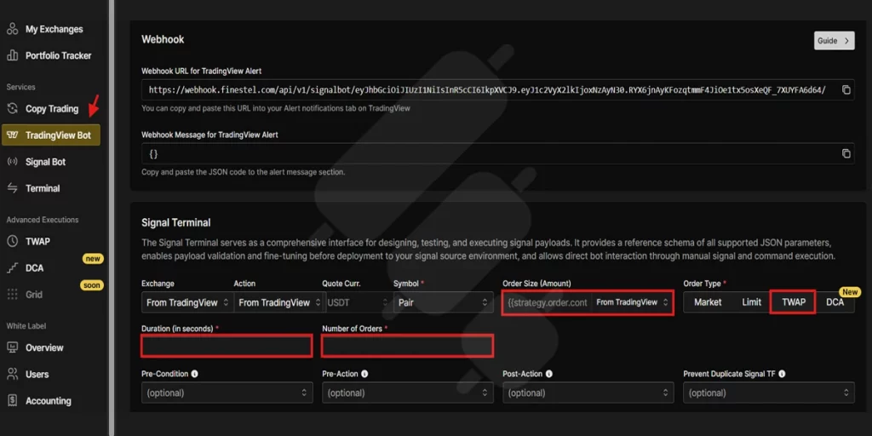
Task: Open Order Size From TradingView dropdown
Action: (x=631, y=302)
